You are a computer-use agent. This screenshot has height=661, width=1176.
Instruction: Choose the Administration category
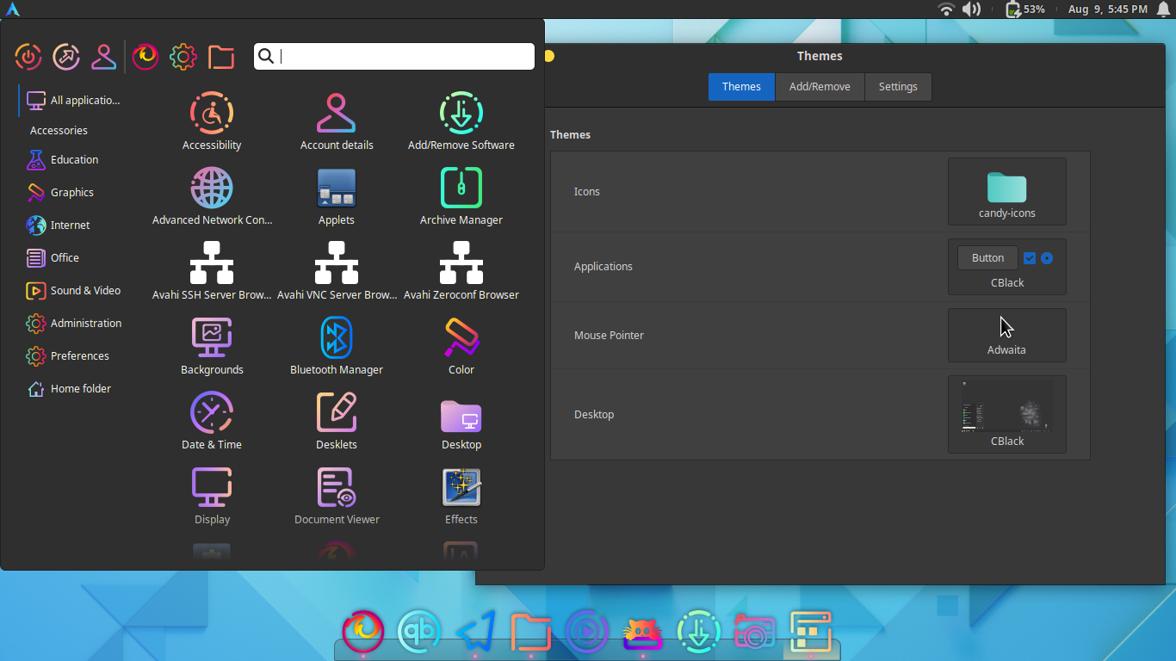click(x=85, y=324)
